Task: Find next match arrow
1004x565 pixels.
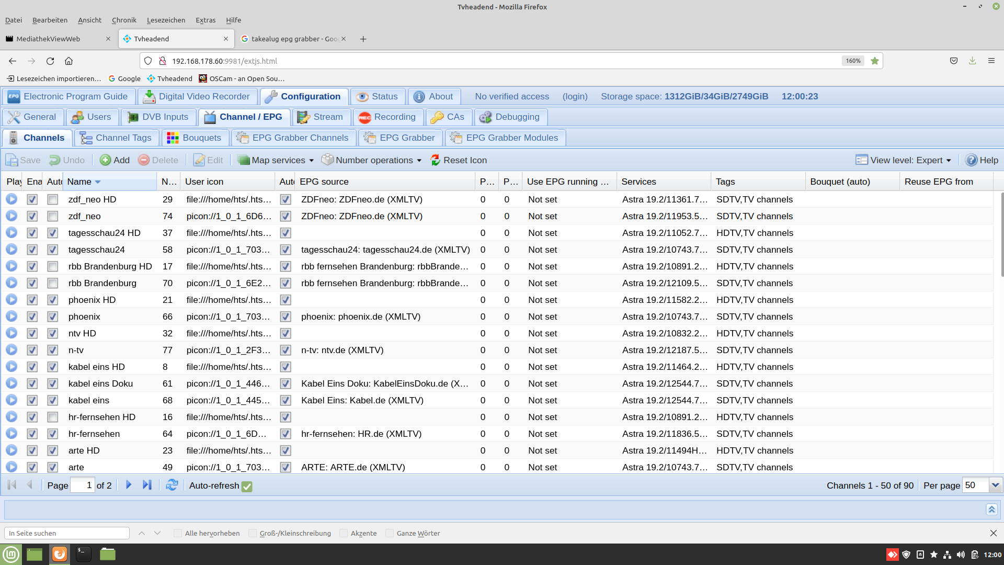Action: click(x=157, y=533)
